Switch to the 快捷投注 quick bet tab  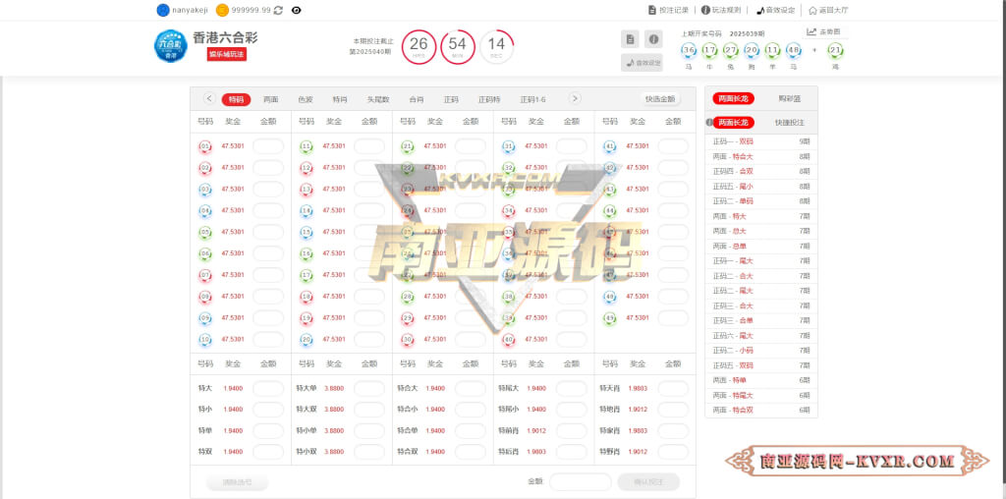coord(789,123)
